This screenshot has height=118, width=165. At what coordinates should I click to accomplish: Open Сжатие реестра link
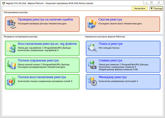(x=110, y=20)
